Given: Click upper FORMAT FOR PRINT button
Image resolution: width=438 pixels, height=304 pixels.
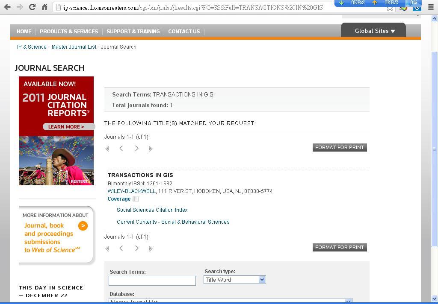Looking at the screenshot, I should click(340, 148).
